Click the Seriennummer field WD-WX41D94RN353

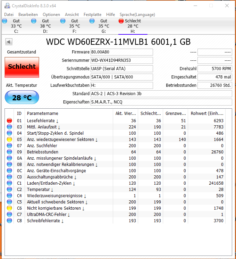click(122, 60)
